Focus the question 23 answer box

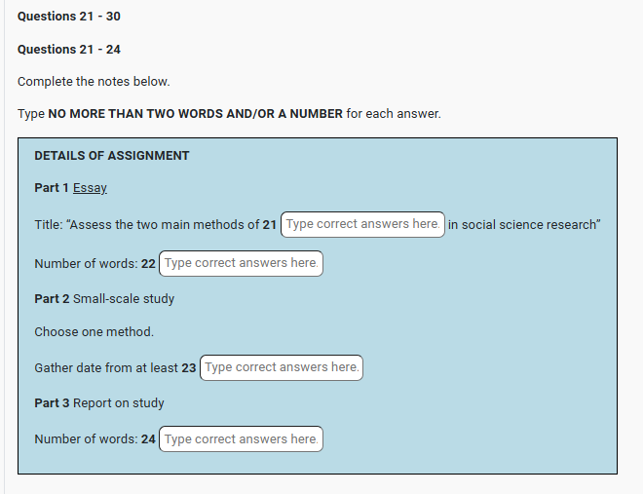click(282, 367)
